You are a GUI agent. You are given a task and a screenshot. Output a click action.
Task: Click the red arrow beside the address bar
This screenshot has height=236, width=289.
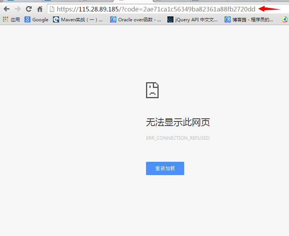[x=269, y=9]
